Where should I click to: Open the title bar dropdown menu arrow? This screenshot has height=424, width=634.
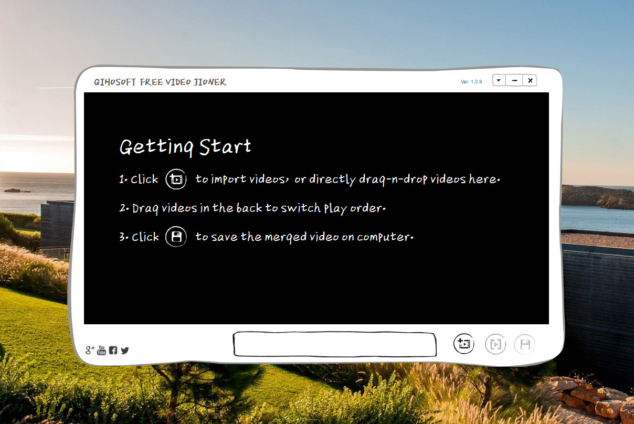click(x=499, y=80)
